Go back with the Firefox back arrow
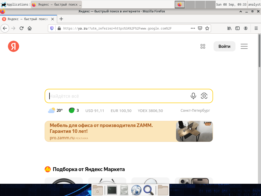The height and width of the screenshot is (196, 261). 5,28
